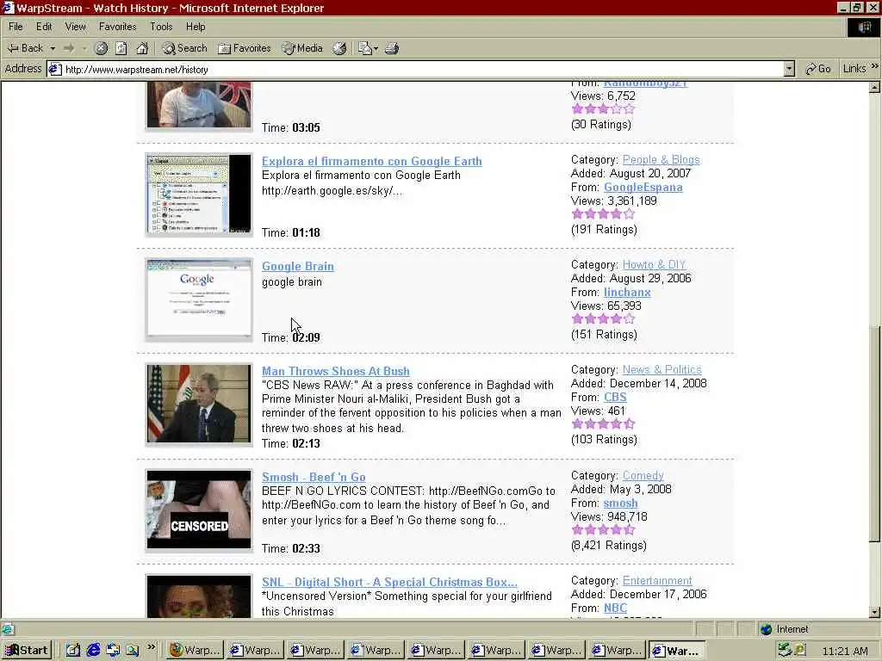Click the system tray clock 11:21 AM
The image size is (882, 661).
(845, 651)
